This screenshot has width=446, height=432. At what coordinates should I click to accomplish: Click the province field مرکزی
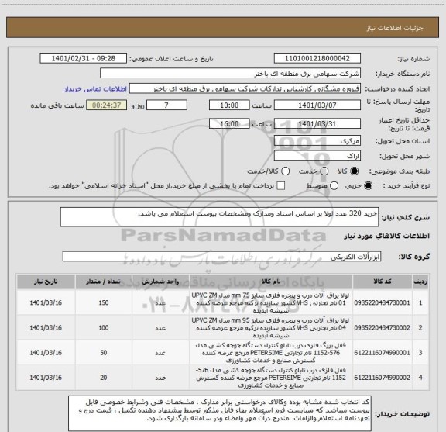317,141
